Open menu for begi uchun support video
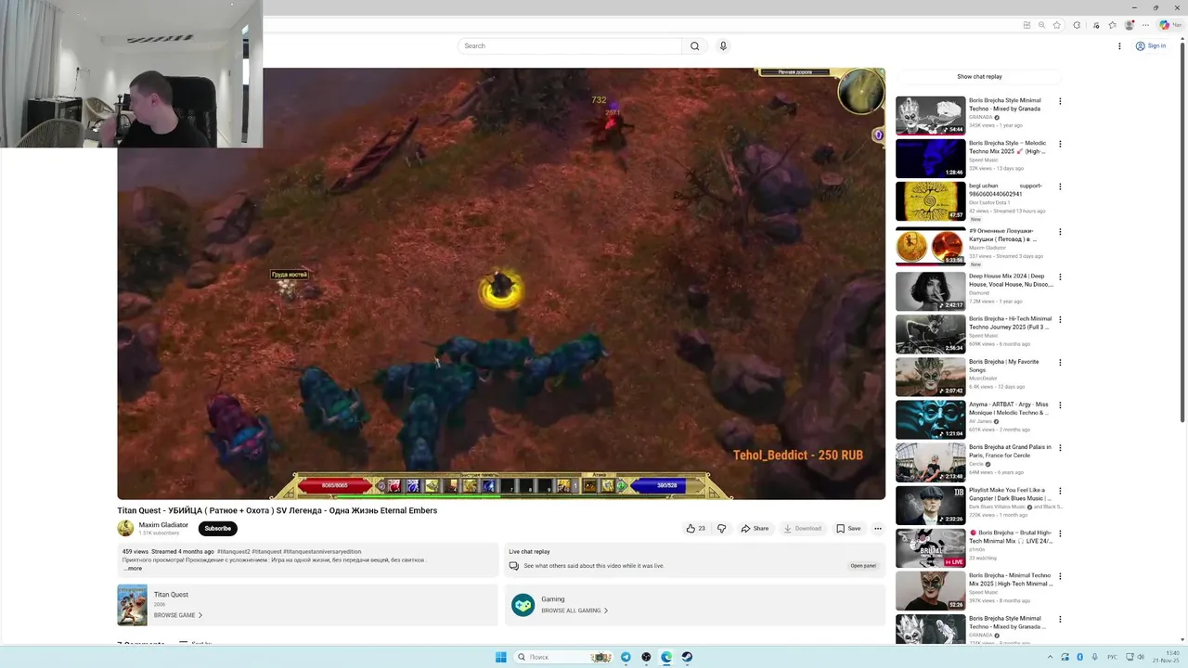Image resolution: width=1188 pixels, height=668 pixels. pyautogui.click(x=1060, y=186)
